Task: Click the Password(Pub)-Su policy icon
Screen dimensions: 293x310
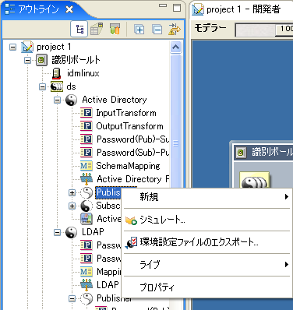Action: (86, 139)
